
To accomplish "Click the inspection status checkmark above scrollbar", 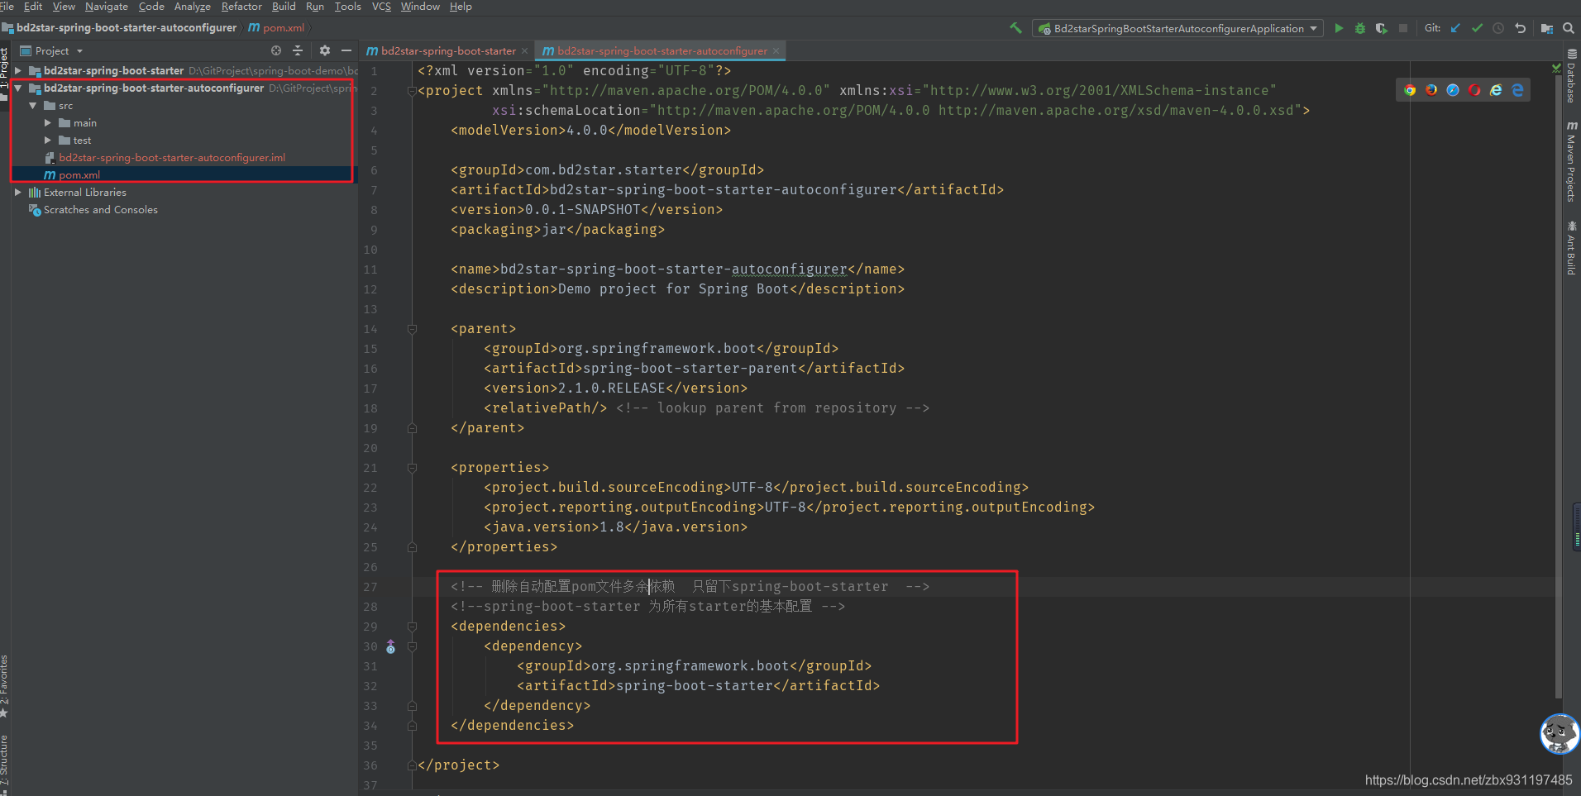I will tap(1557, 69).
